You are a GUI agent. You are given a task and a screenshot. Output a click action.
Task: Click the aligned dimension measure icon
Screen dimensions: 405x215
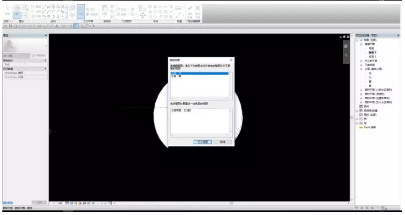pyautogui.click(x=178, y=8)
